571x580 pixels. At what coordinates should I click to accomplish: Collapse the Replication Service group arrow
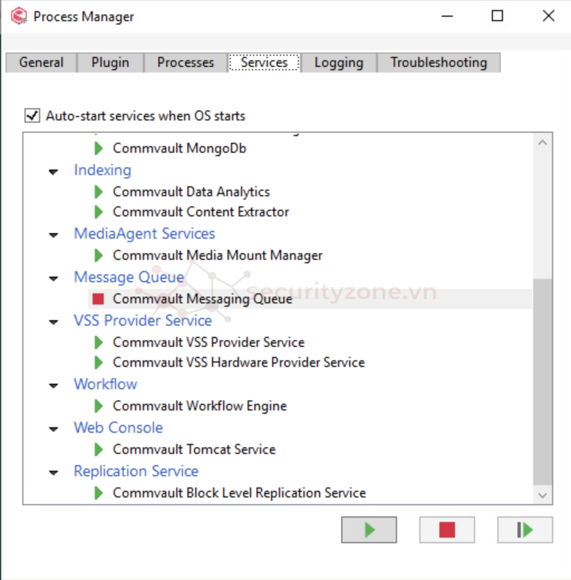54,472
